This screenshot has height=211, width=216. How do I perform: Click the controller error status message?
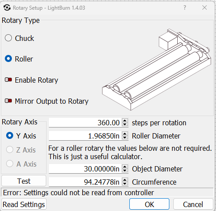[x=78, y=193]
